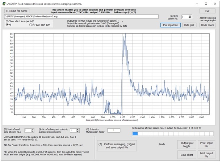Select the 'All' lines radio option
222x163 pixels.
(8, 25)
